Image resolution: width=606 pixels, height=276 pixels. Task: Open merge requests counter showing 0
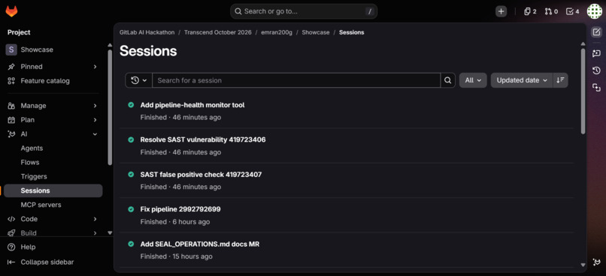tap(552, 11)
